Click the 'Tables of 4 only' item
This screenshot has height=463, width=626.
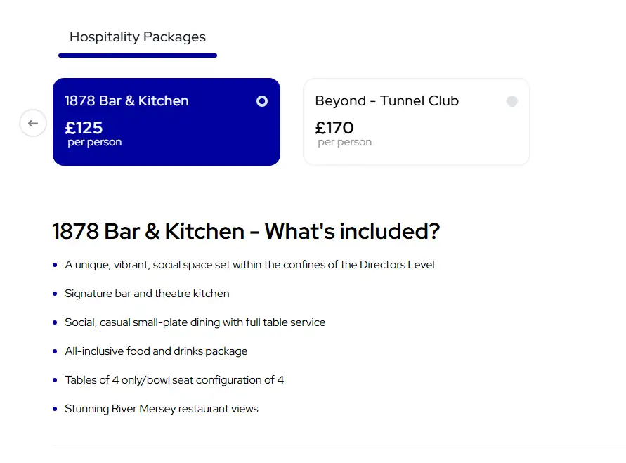coord(174,380)
